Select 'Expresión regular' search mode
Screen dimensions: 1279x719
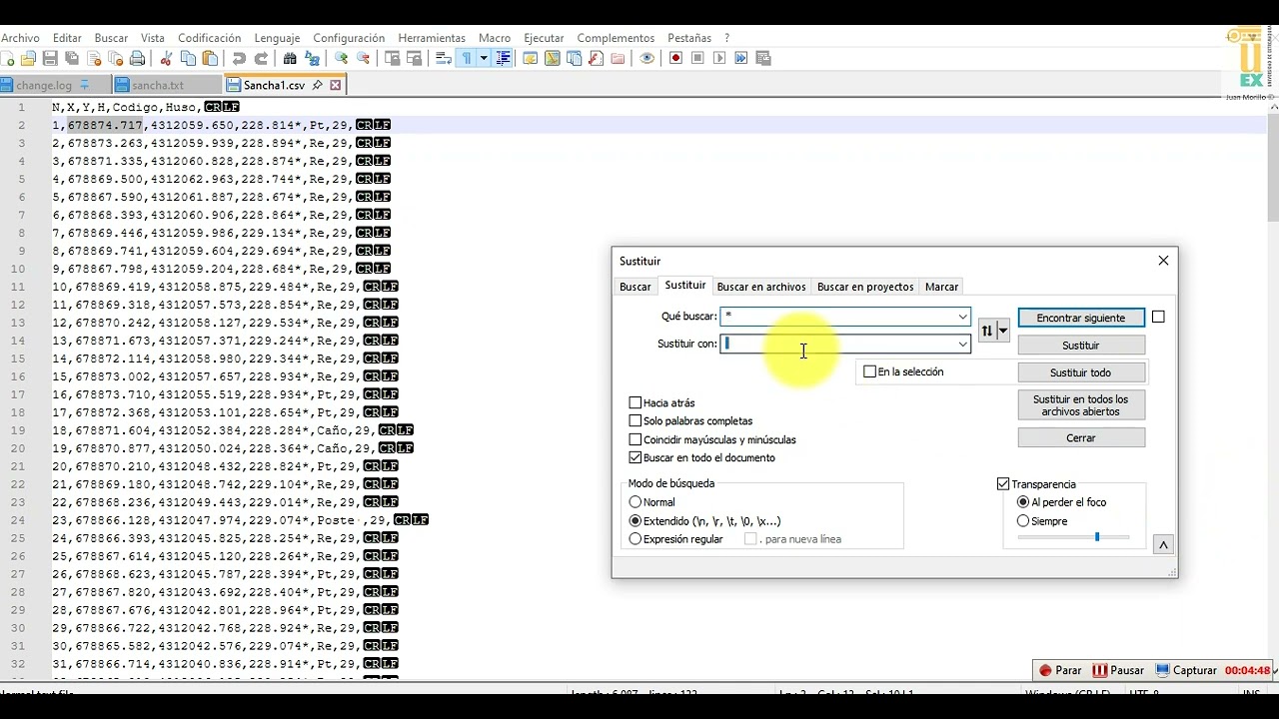tap(636, 539)
